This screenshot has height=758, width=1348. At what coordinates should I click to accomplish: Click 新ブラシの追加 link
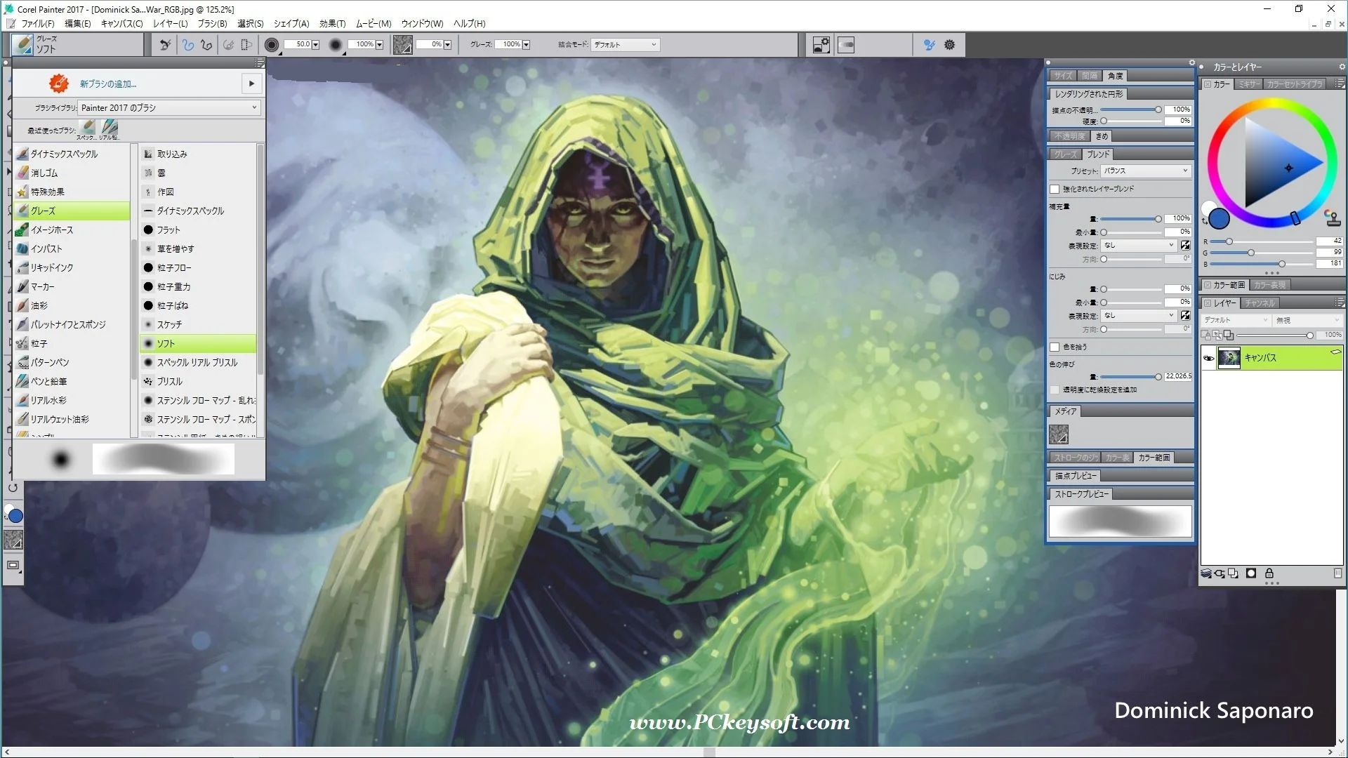108,84
